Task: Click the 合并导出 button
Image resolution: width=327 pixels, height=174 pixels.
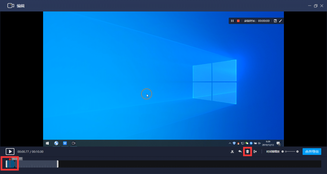Action: coord(312,151)
